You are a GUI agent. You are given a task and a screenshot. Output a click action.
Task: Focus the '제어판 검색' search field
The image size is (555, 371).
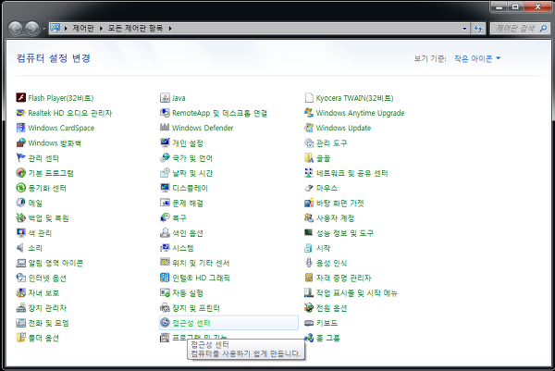[x=520, y=29]
